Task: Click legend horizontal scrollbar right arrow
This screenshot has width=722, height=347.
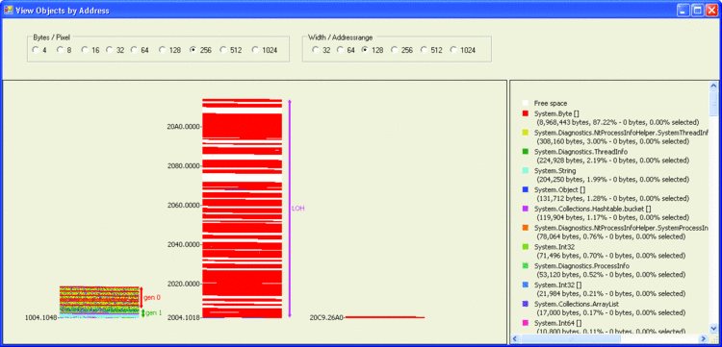Action: (x=704, y=338)
